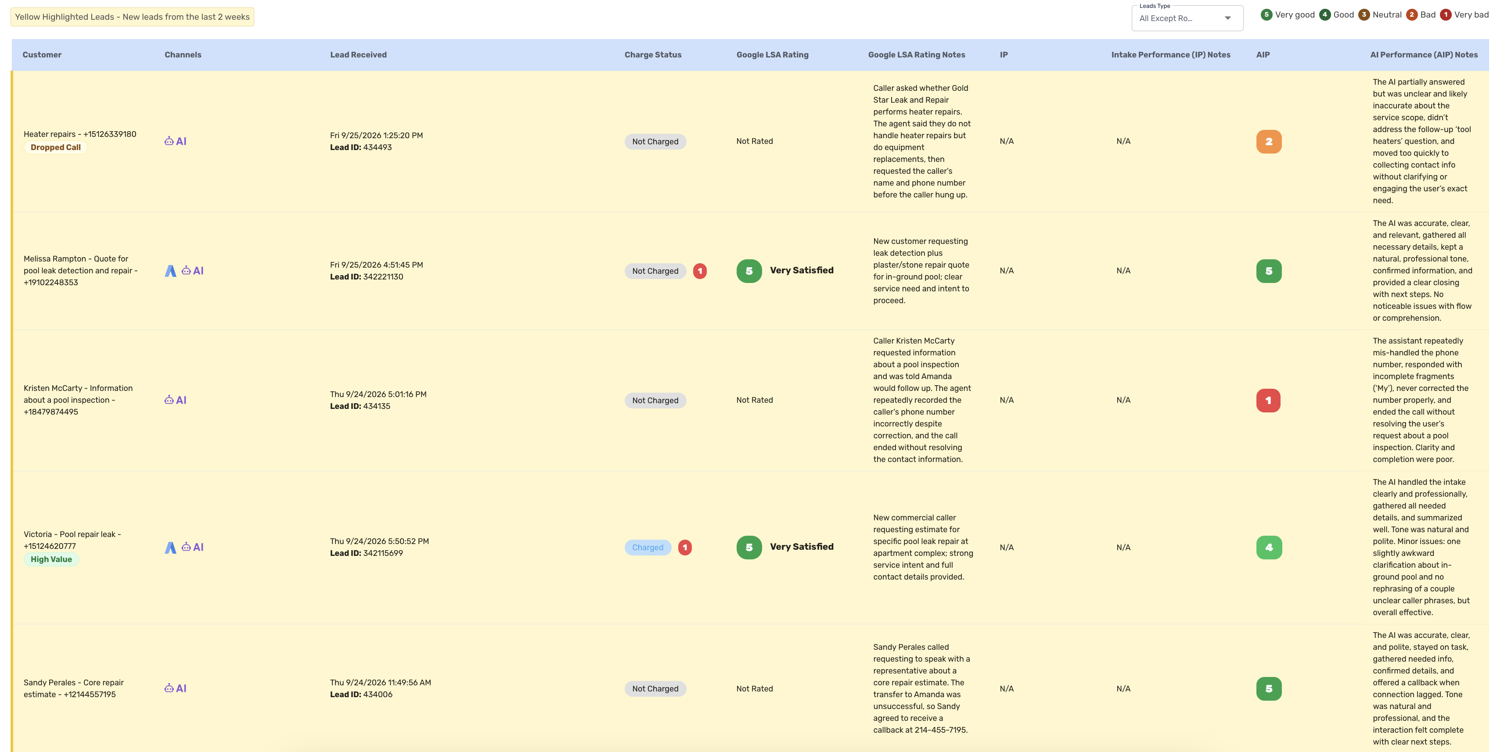This screenshot has width=1504, height=752.
Task: Click the AIP column header
Action: coord(1262,55)
